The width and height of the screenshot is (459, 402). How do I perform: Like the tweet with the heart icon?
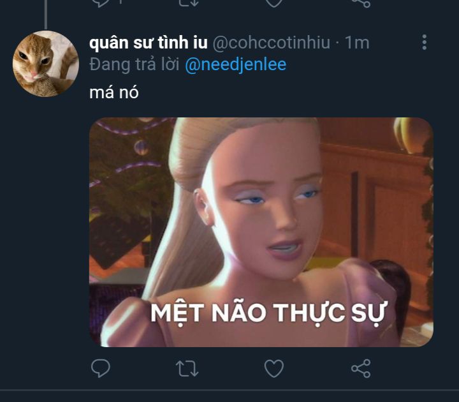coord(274,368)
